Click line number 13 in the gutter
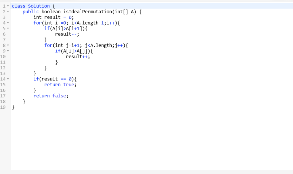The width and height of the screenshot is (293, 174). 3,74
